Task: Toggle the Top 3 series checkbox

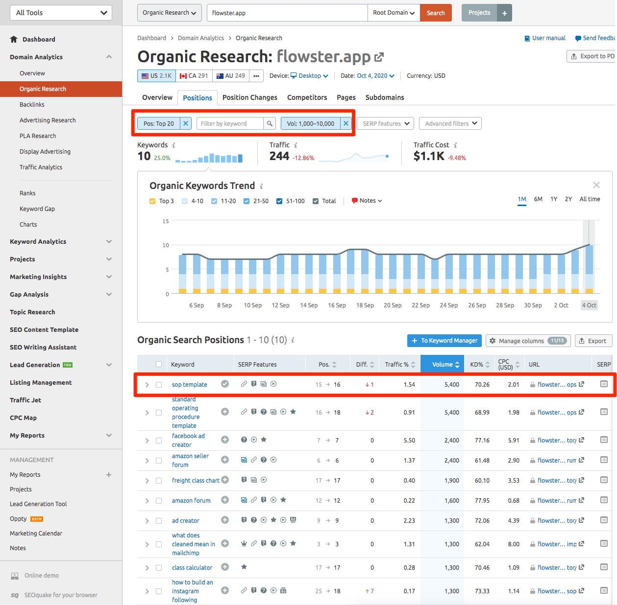Action: click(152, 201)
